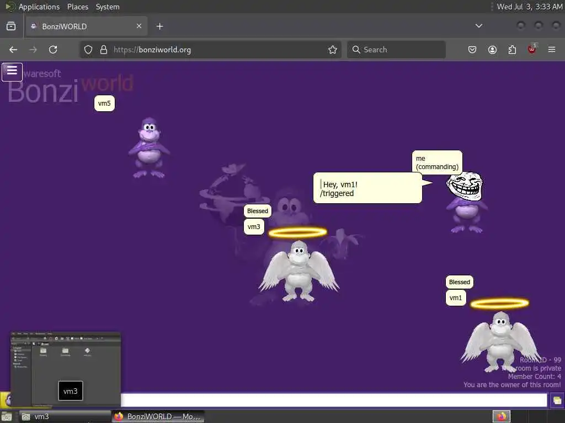The height and width of the screenshot is (423, 565).
Task: Open the Firefox application menu
Action: point(552,50)
